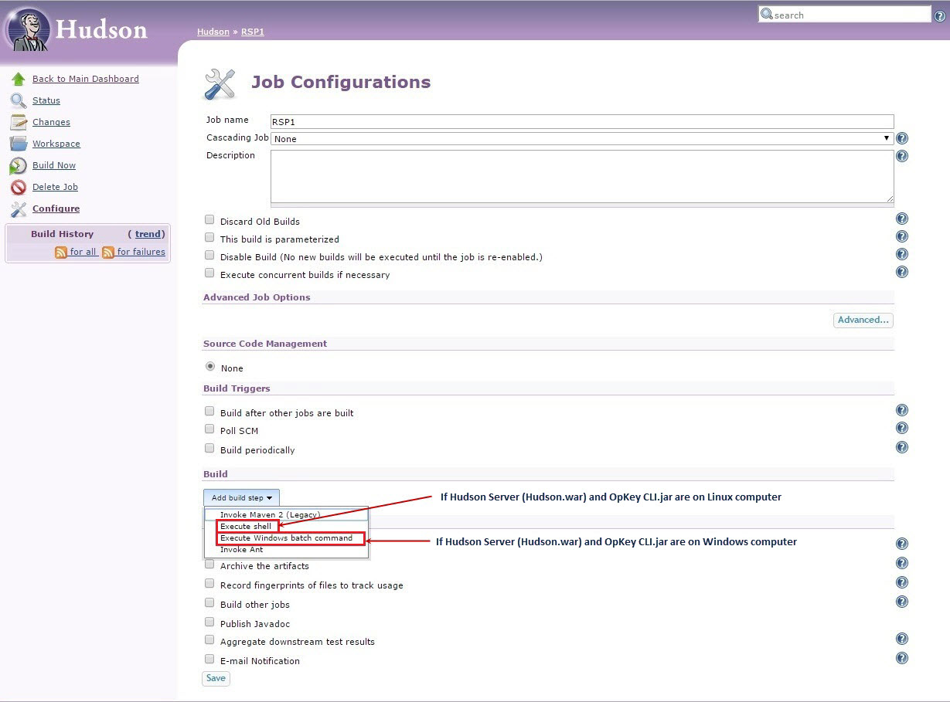Image resolution: width=950 pixels, height=702 pixels.
Task: Check This build is parameterized
Action: (209, 238)
